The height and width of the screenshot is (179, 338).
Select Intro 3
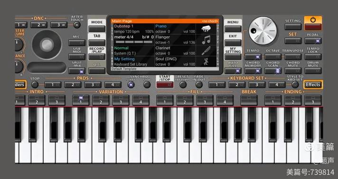click(x=56, y=100)
